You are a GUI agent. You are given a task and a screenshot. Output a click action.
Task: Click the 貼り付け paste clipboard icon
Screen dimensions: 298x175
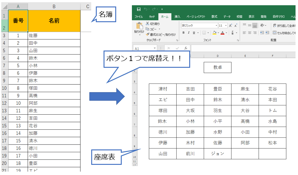click(x=139, y=26)
